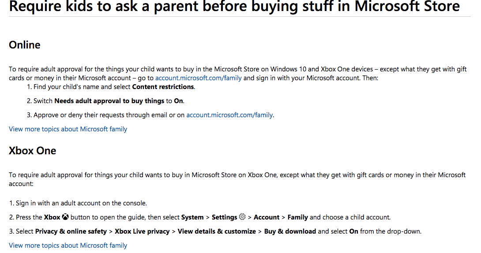Click bold View details & customize text
This screenshot has width=481, height=253.
coord(217,231)
